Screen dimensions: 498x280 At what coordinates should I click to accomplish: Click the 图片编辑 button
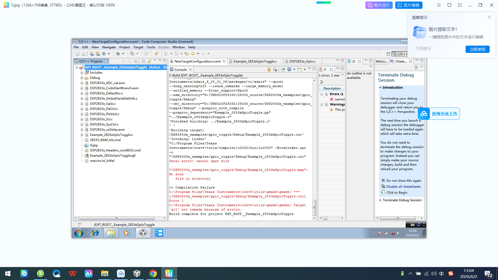409,5
